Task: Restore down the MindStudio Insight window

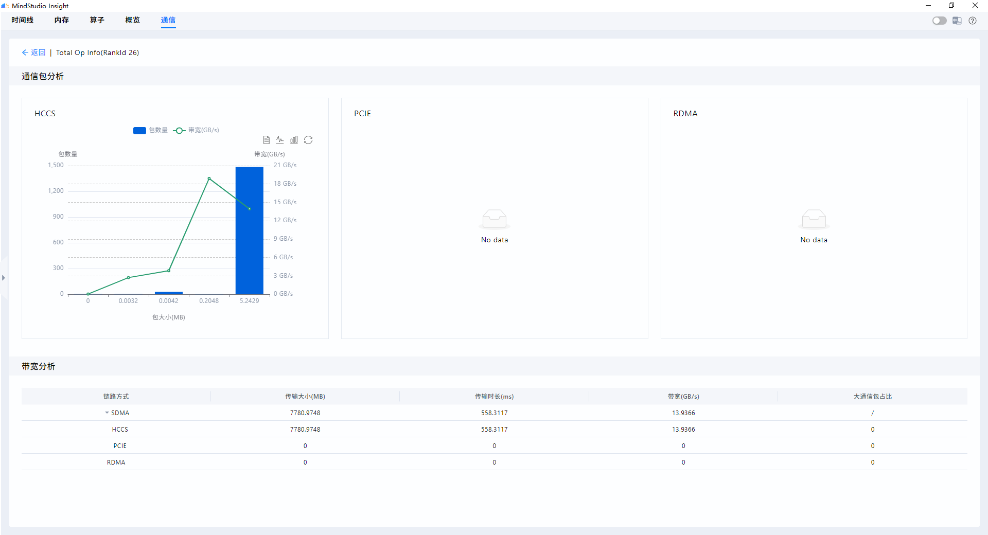Action: (x=951, y=6)
